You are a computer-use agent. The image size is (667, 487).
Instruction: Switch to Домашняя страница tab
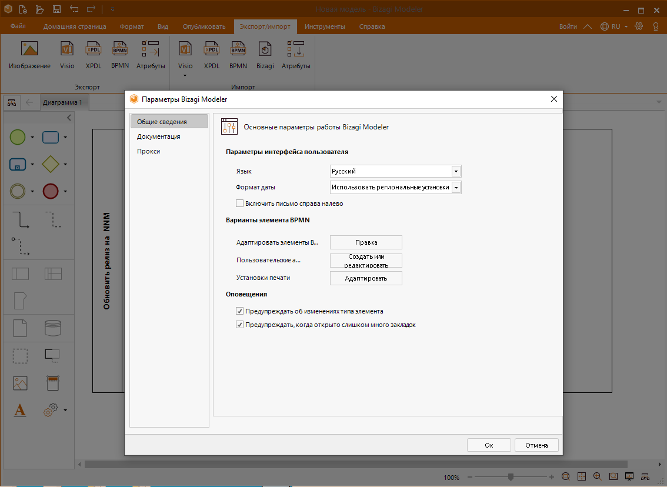pyautogui.click(x=75, y=26)
